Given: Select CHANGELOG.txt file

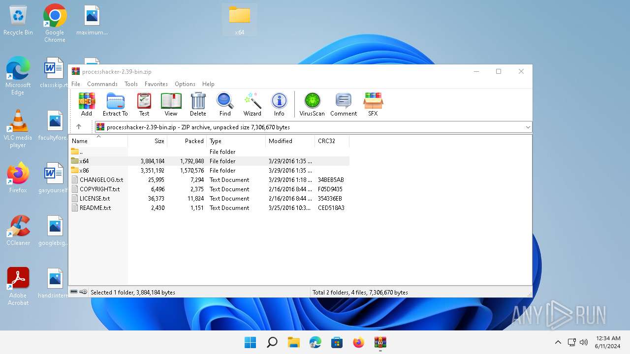Looking at the screenshot, I should point(209,180).
